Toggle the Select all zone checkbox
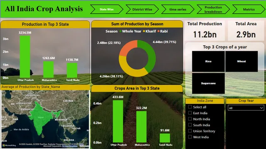Viewport: 266px width, 149px height. pos(190,107)
